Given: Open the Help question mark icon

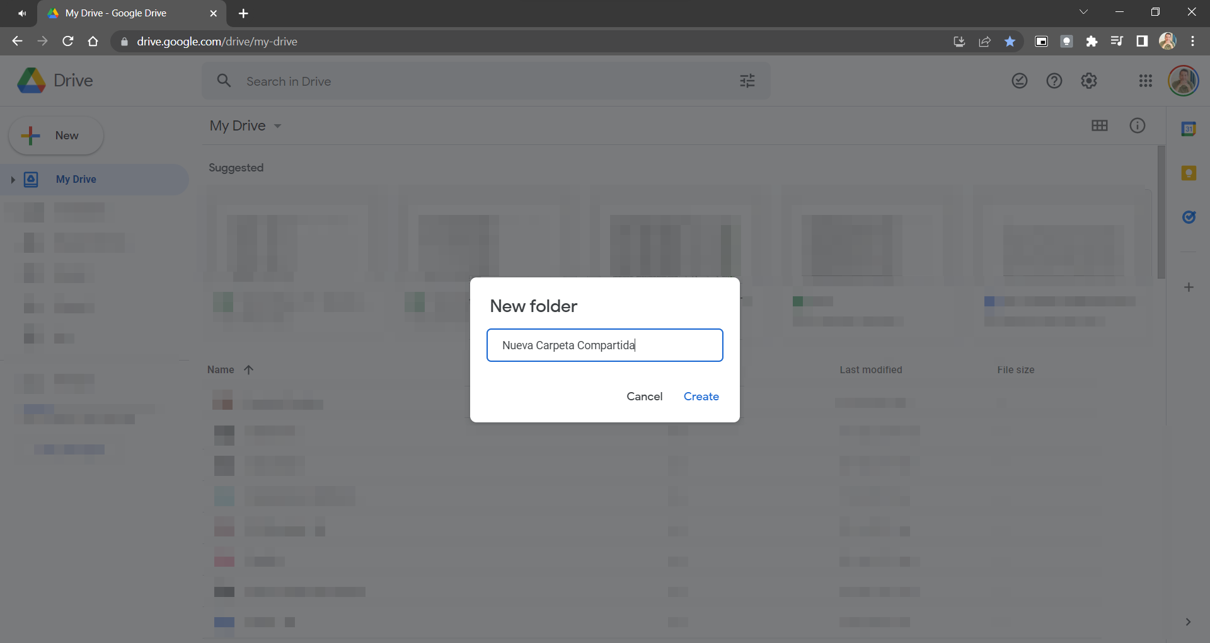Looking at the screenshot, I should pyautogui.click(x=1054, y=81).
